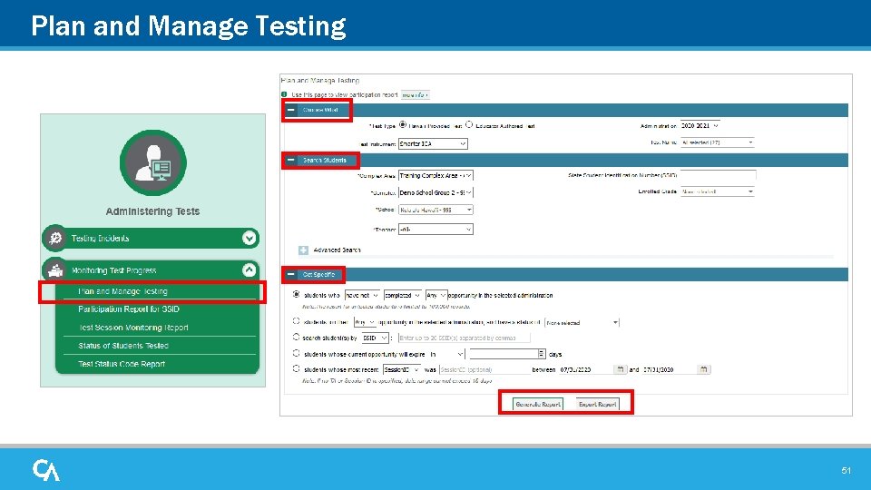Click the Advanced Search plus icon

click(x=303, y=250)
